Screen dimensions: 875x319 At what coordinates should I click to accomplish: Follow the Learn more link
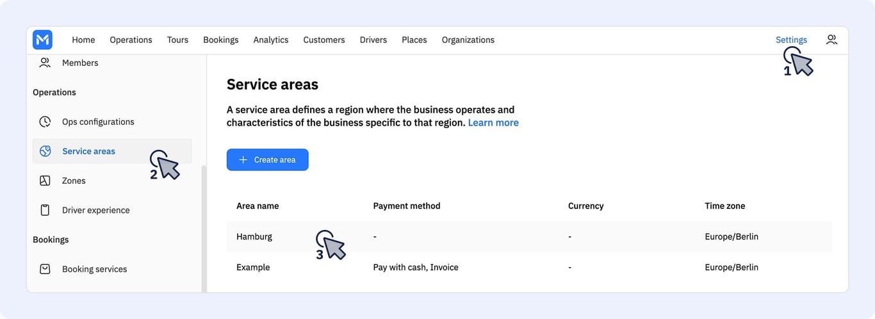point(493,122)
